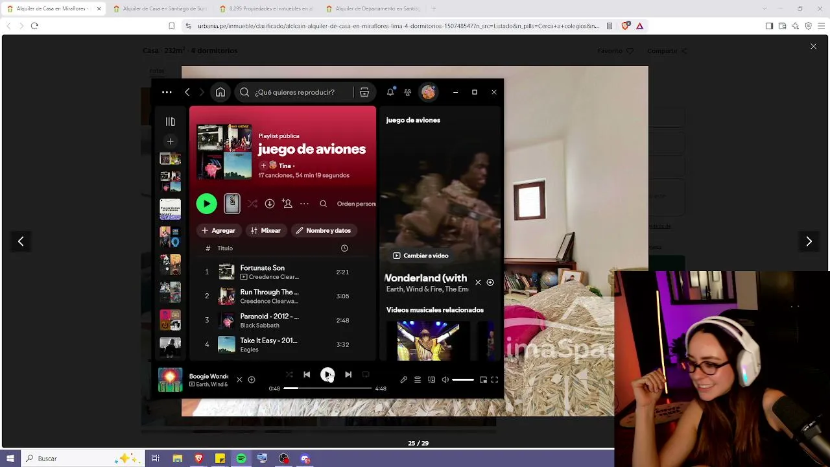
Task: Switch to 8,295 Propiedades e inmuebles tab
Action: point(267,8)
